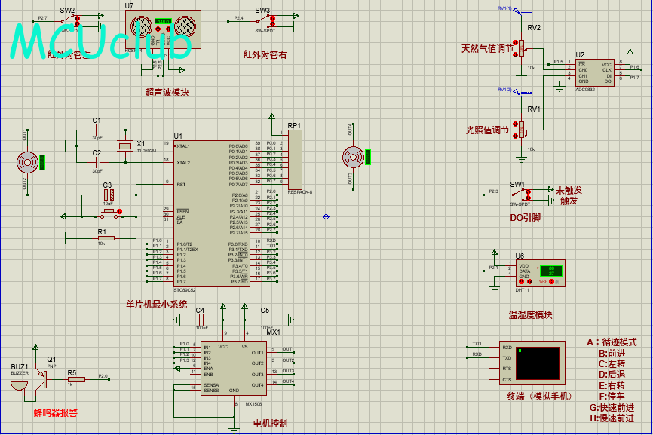
Task: Select the RP1 resistor pack
Action: tap(294, 160)
